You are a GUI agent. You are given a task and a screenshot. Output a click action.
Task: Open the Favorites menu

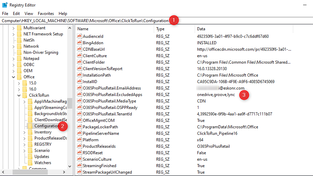(46, 14)
